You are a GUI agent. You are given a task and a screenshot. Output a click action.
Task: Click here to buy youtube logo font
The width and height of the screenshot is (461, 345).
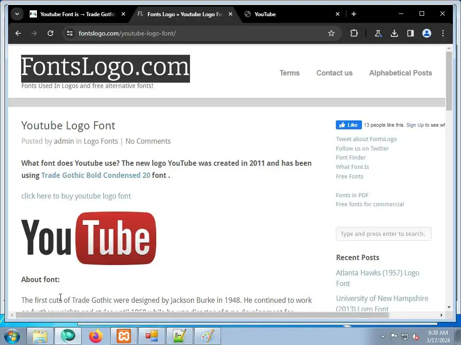pyautogui.click(x=76, y=196)
